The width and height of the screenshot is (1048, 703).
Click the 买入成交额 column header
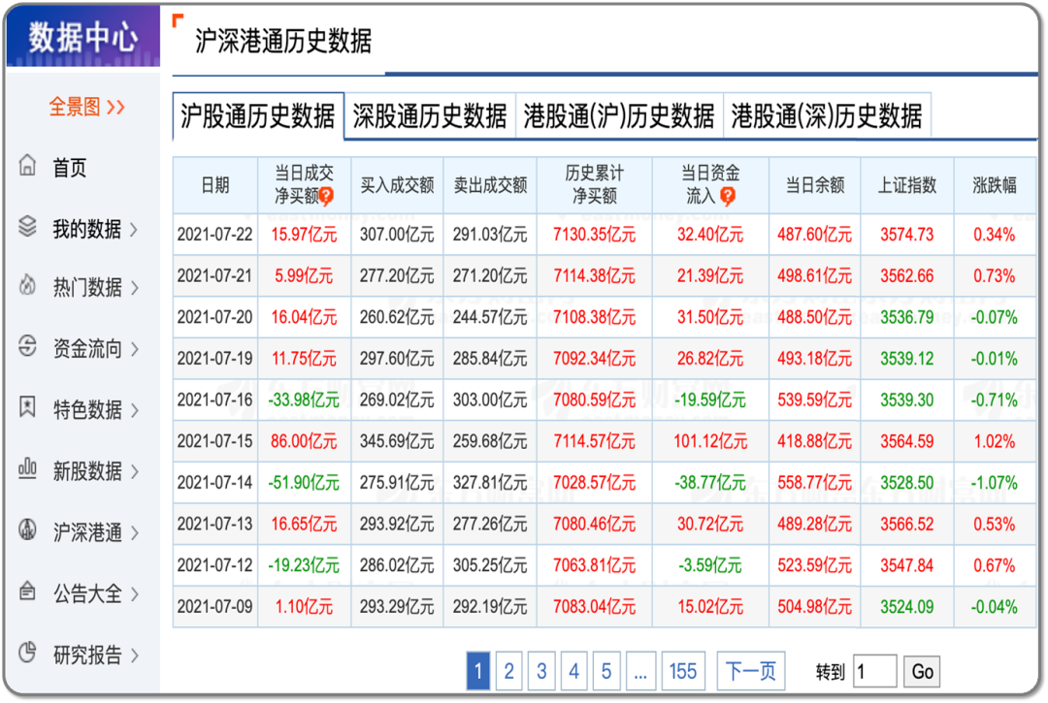397,185
